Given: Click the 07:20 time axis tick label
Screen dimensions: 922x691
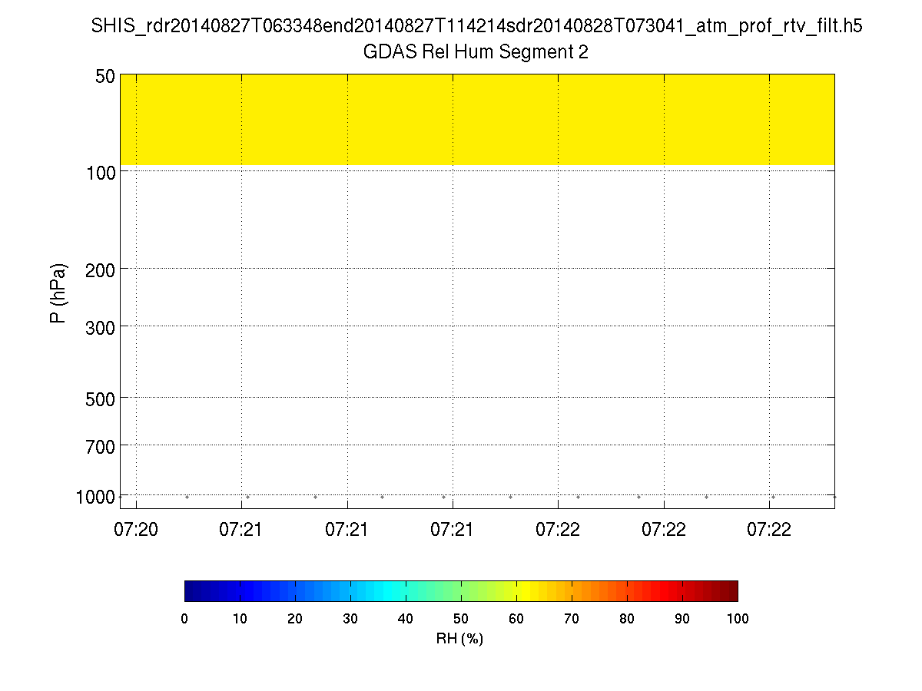Looking at the screenshot, I should (137, 528).
